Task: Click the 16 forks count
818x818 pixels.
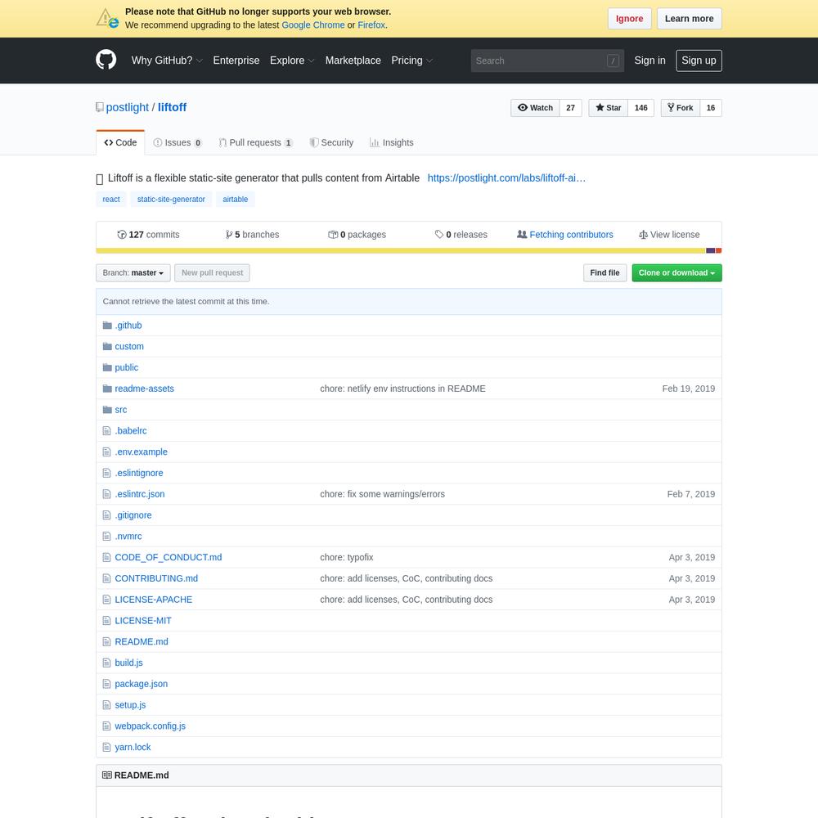Action: point(711,108)
